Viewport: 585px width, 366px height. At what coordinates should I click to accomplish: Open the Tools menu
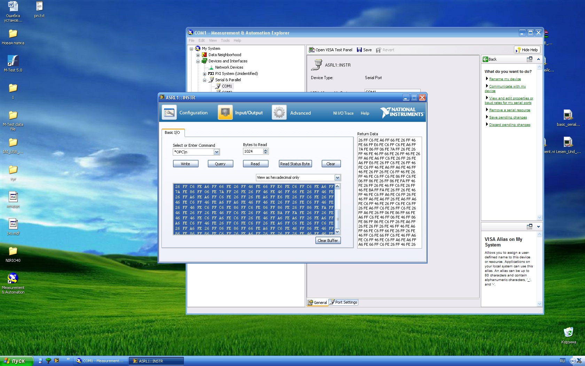pyautogui.click(x=225, y=40)
